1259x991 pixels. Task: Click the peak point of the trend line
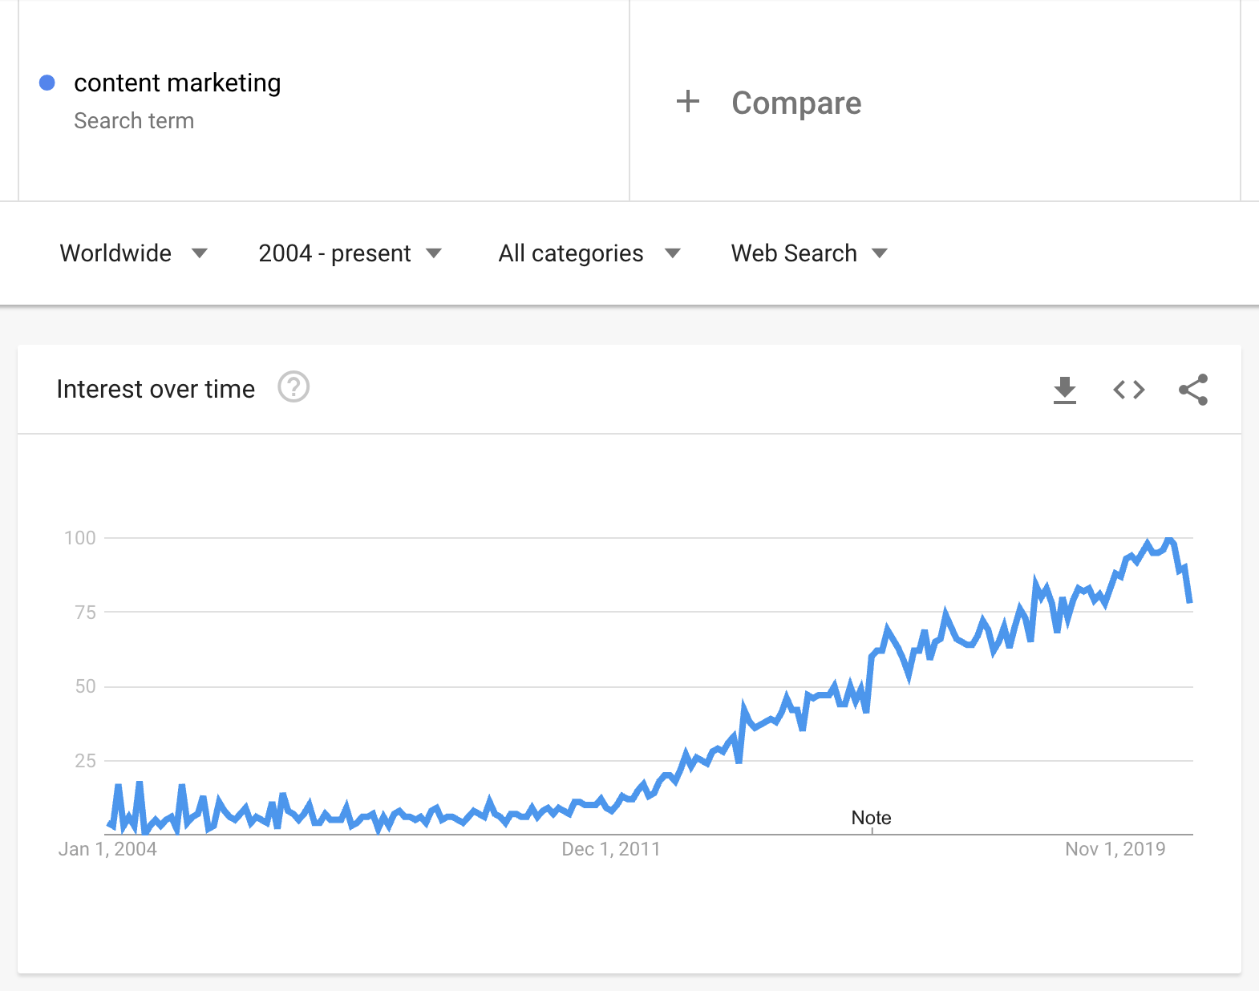(1169, 539)
